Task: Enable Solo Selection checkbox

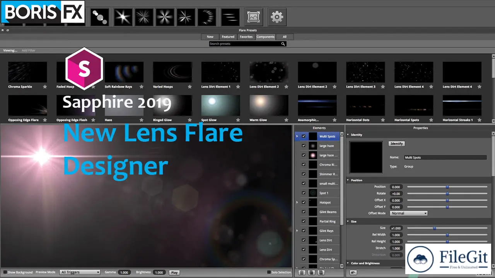Action: pos(269,272)
